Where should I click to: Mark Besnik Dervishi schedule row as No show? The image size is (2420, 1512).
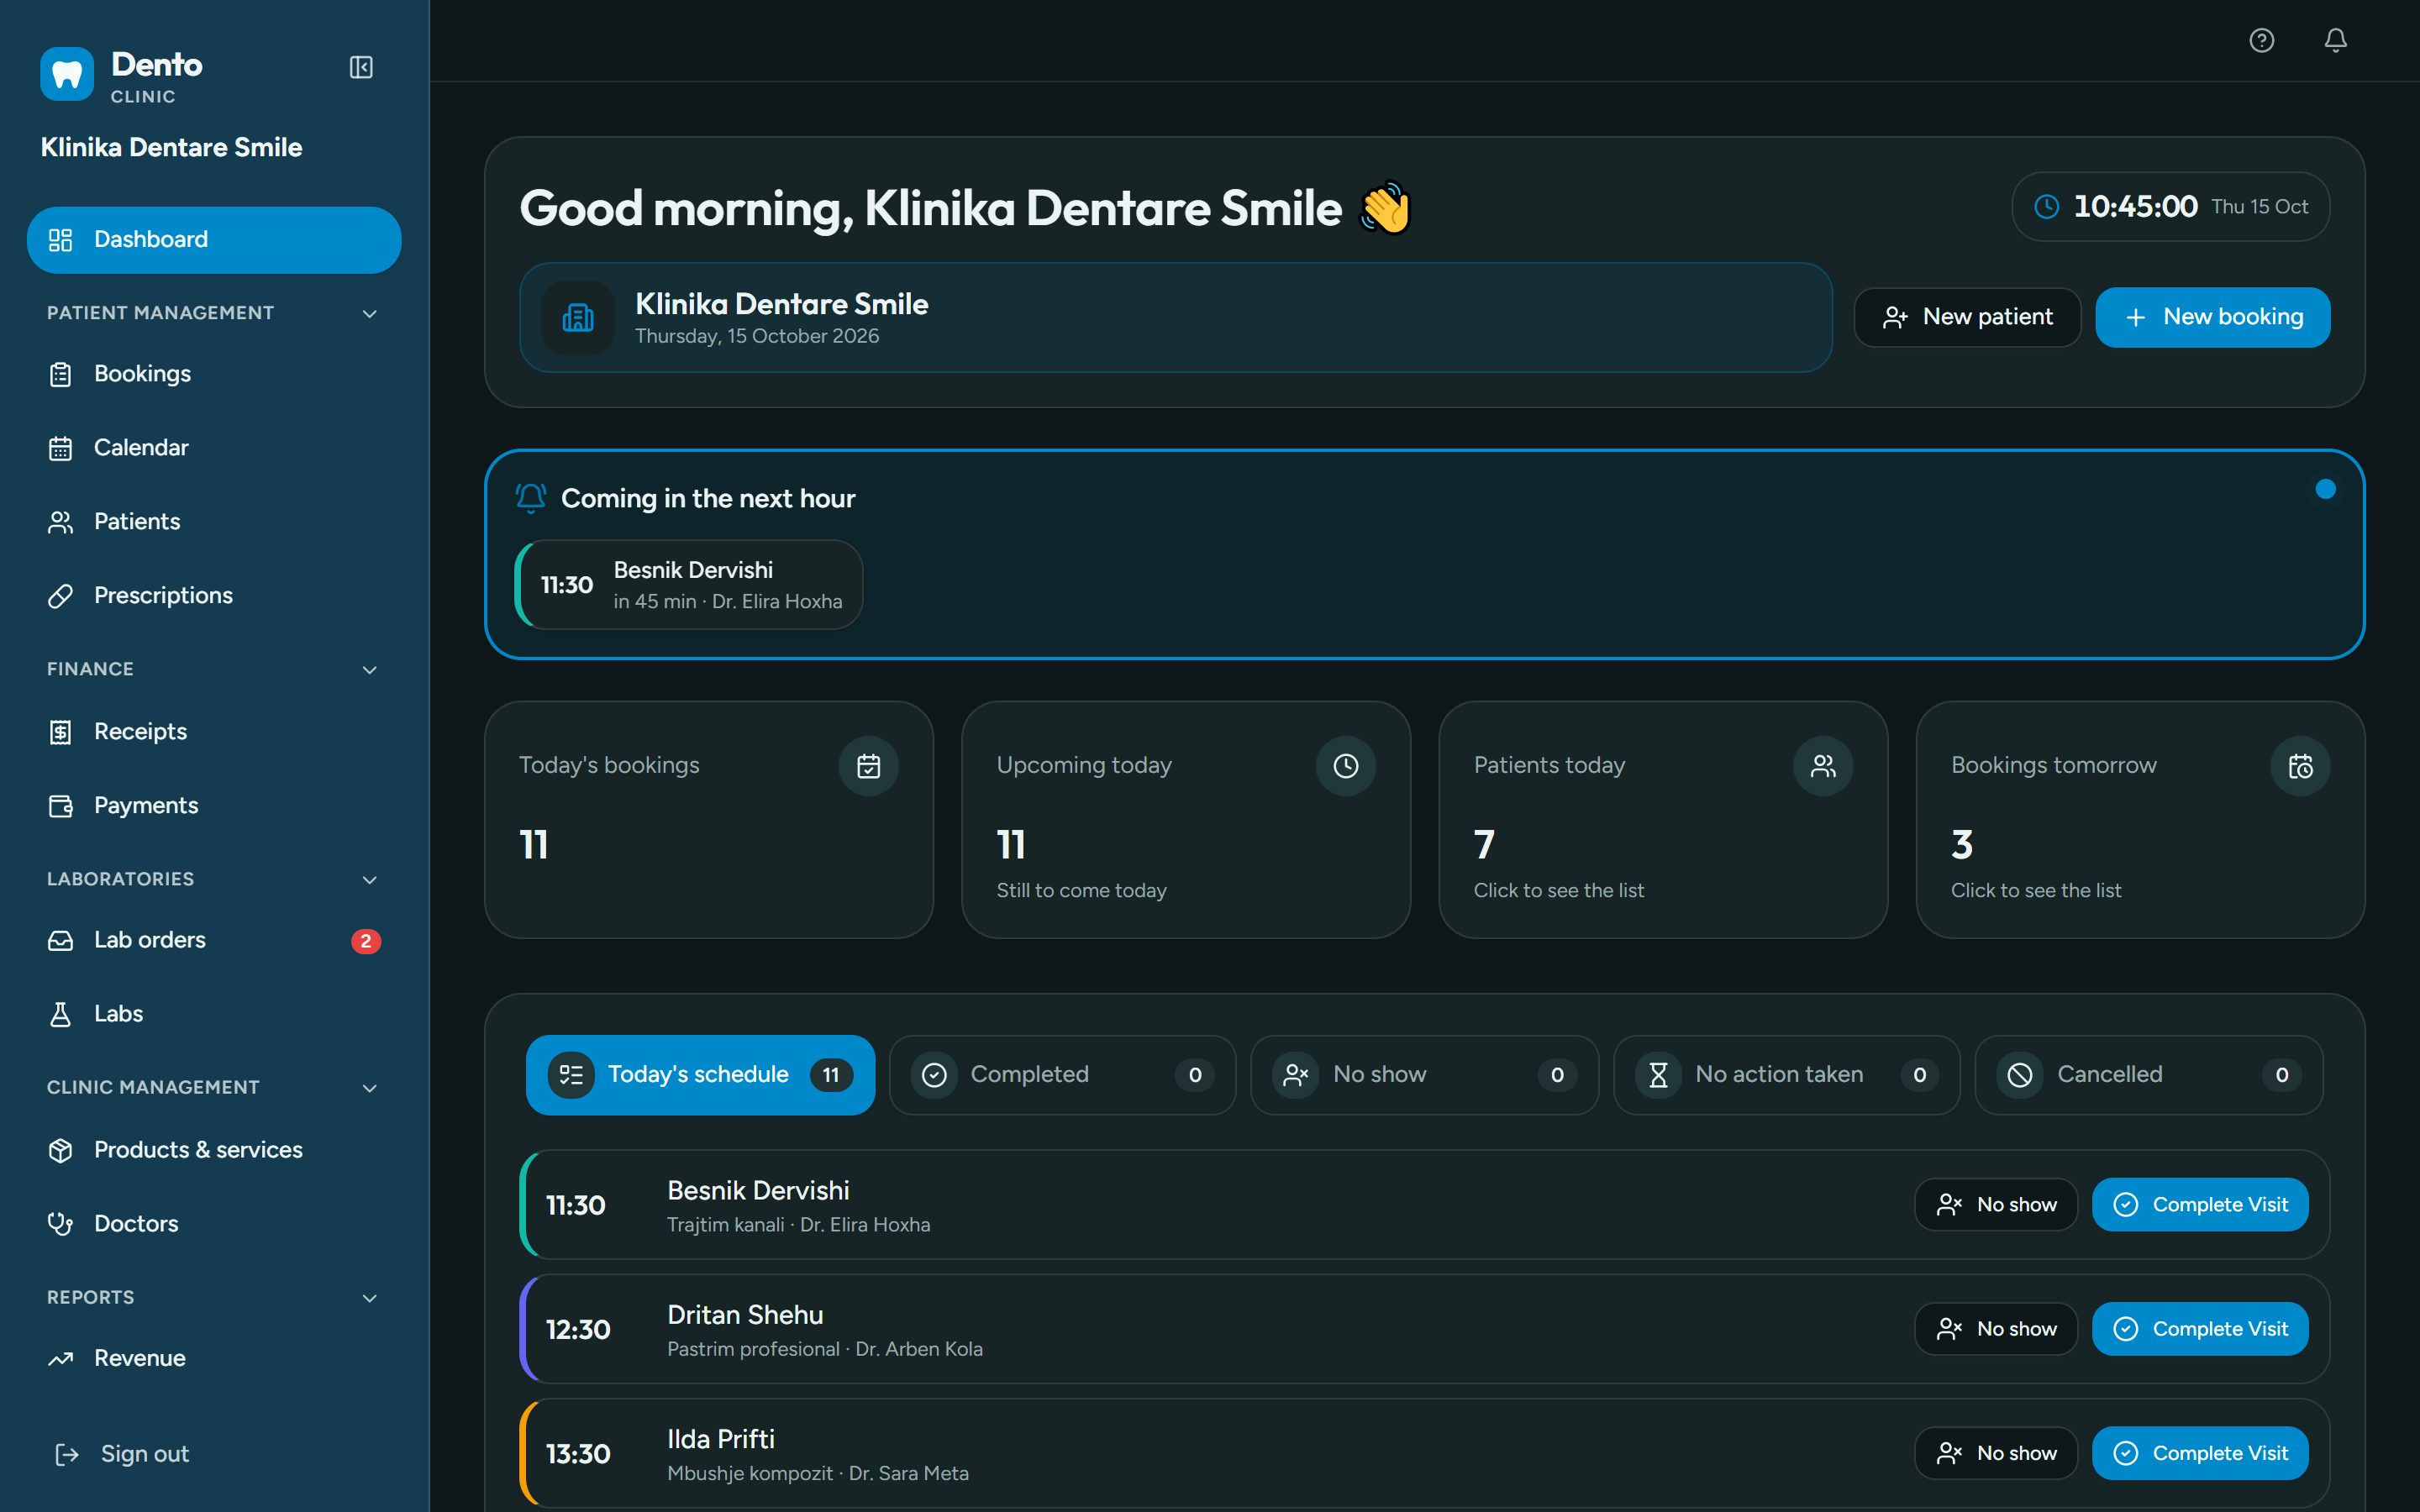[x=1996, y=1205]
